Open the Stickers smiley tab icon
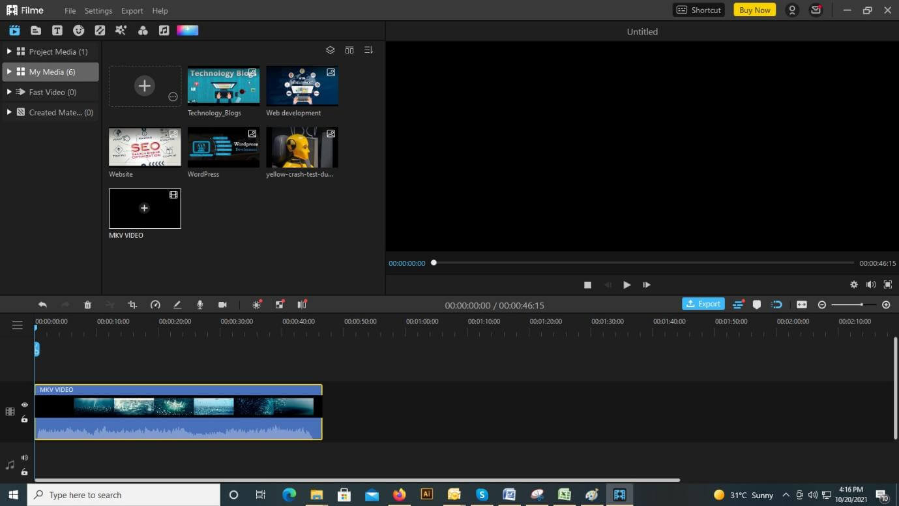Image resolution: width=899 pixels, height=506 pixels. pyautogui.click(x=79, y=30)
